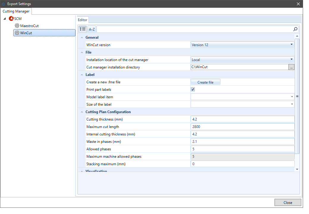Edit the Stacking maximum value
The image size is (309, 214).
[x=242, y=164]
